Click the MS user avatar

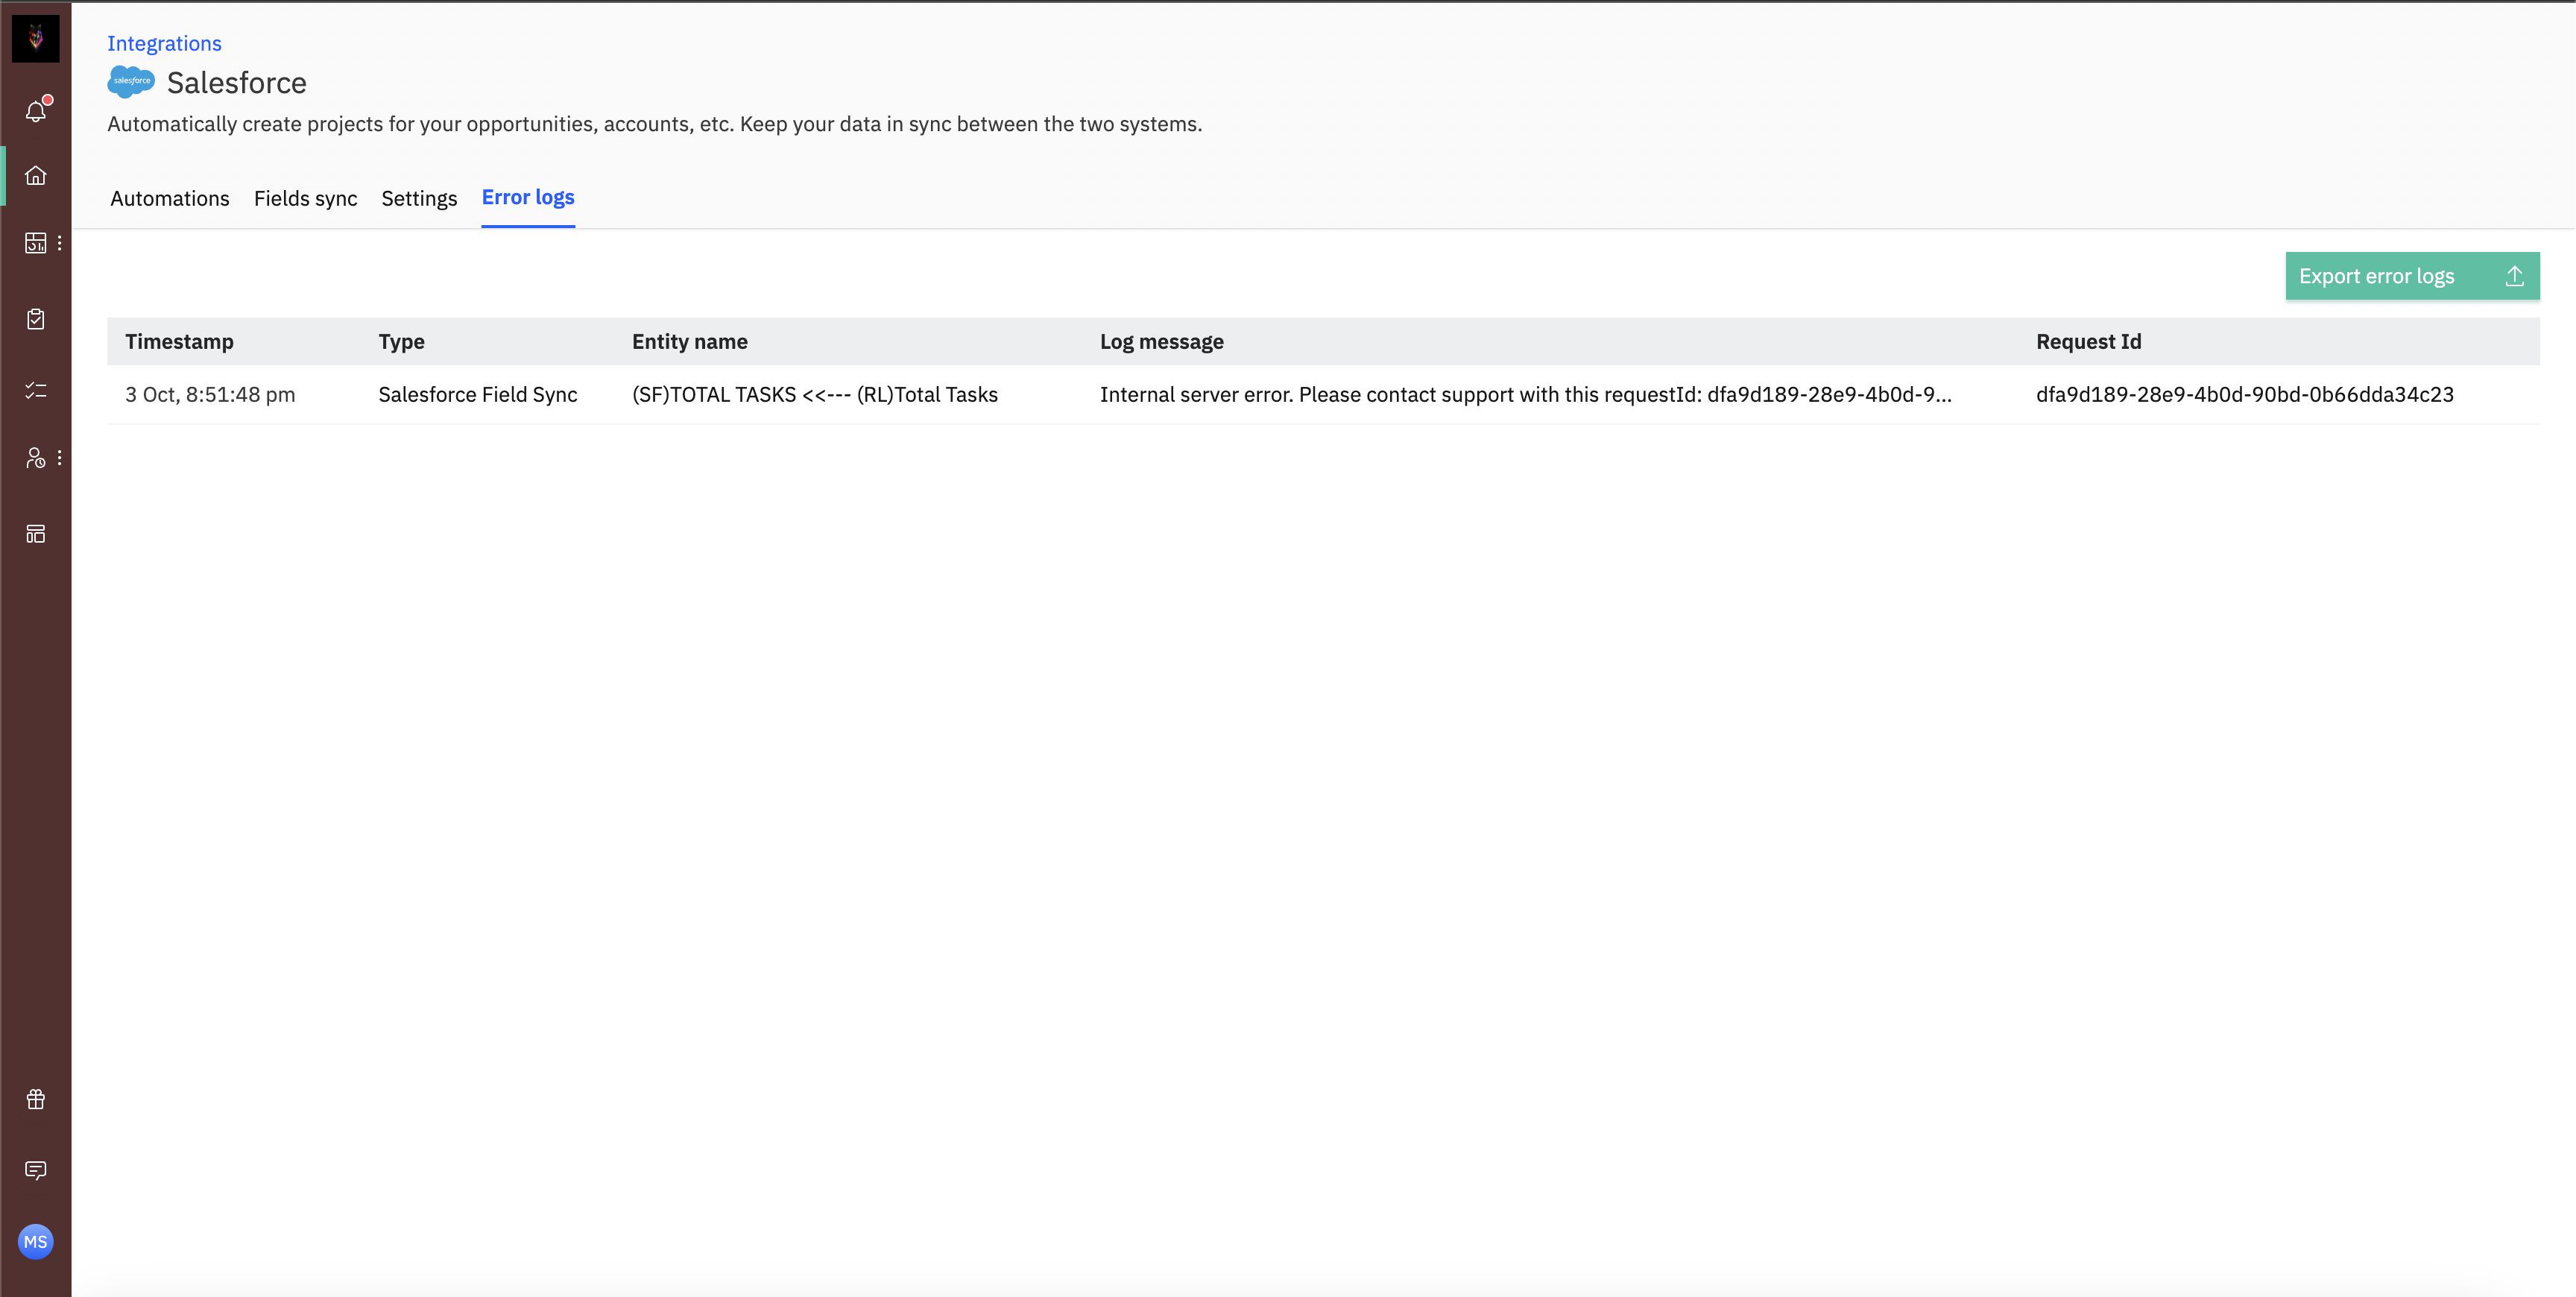(36, 1242)
